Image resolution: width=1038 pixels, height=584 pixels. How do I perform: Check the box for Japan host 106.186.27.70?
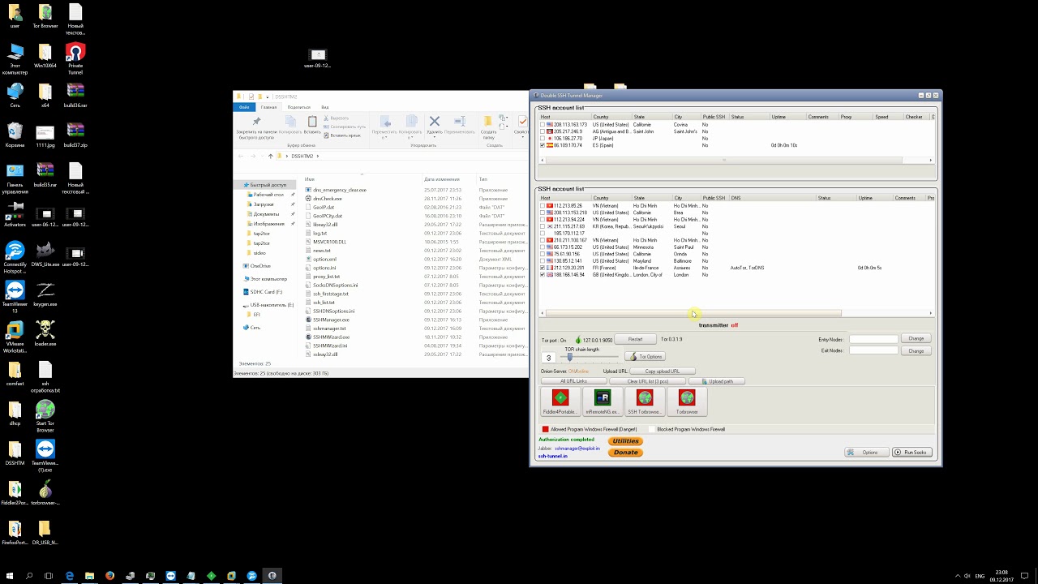[543, 139]
